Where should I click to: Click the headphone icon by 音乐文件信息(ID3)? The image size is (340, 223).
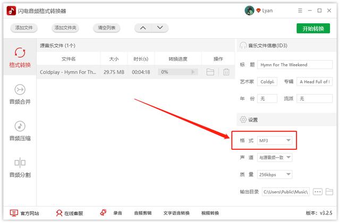coord(243,46)
